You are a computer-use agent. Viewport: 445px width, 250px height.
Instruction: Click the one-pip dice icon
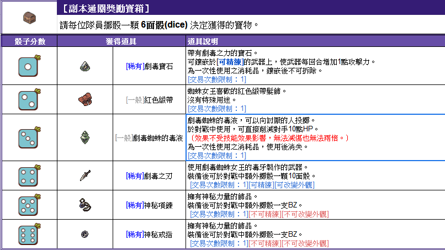pyautogui.click(x=29, y=66)
